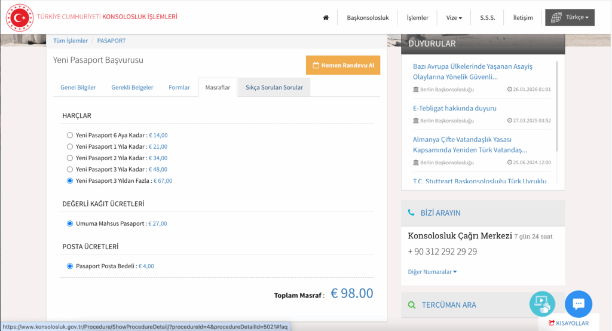The width and height of the screenshot is (612, 331).
Task: Select Yeni Pasaport 6 Aya Kadar option
Action: 70,135
